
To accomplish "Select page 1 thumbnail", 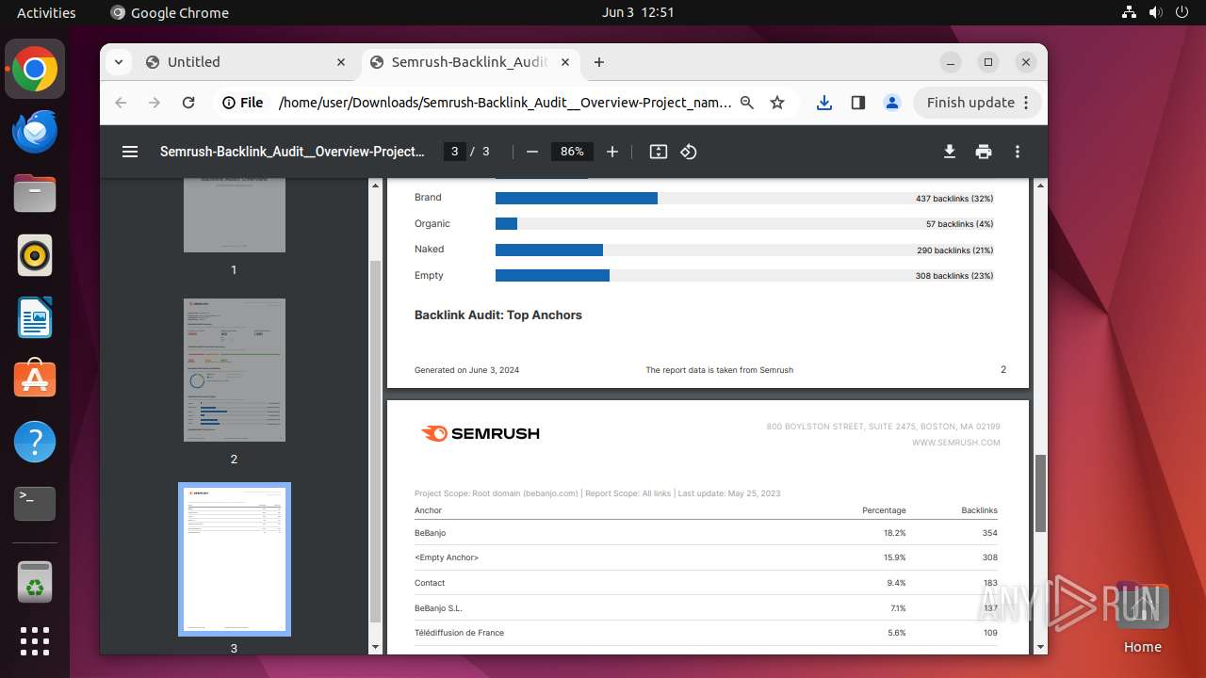I will (x=235, y=215).
